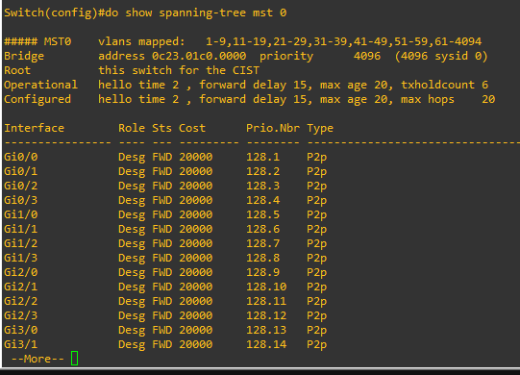The height and width of the screenshot is (375, 520).
Task: Select the 'Type' column header
Action: click(320, 129)
